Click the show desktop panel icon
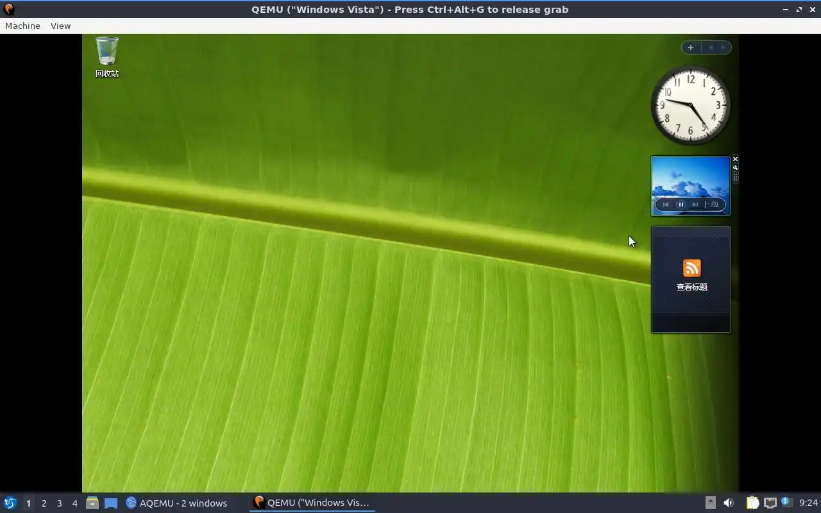The image size is (821, 513). 111,503
